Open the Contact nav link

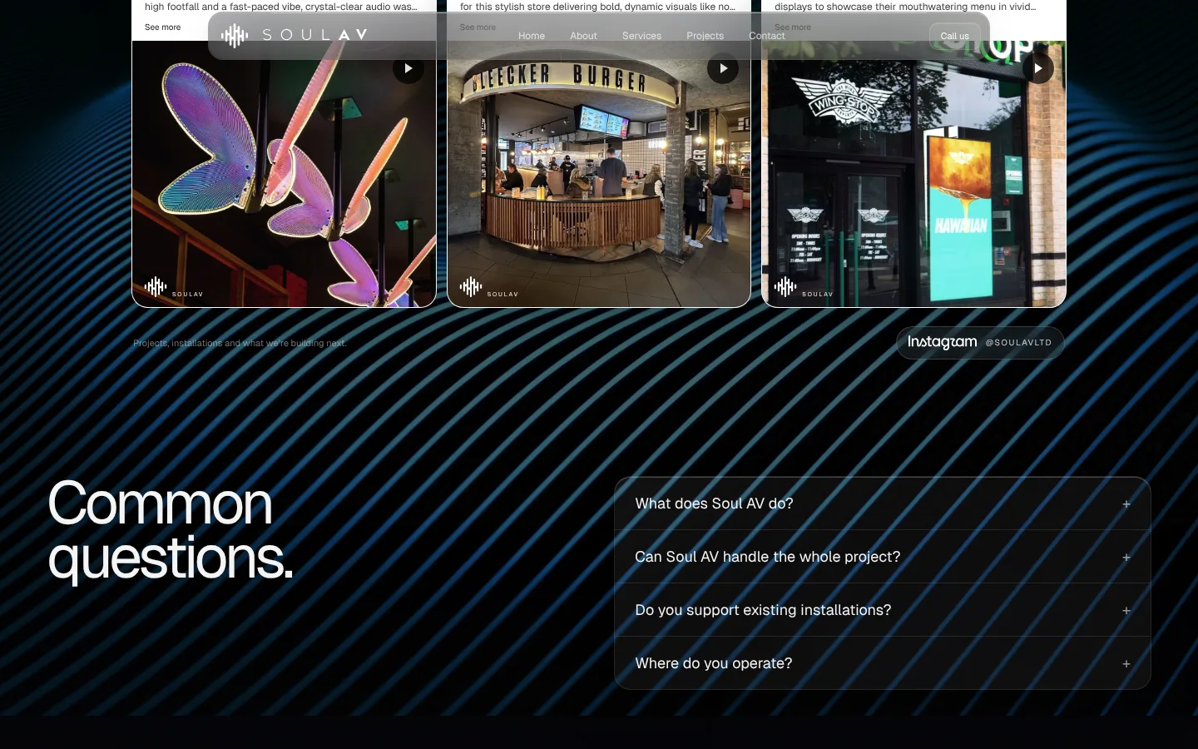766,36
